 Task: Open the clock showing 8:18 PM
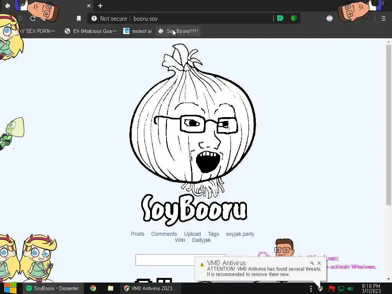point(371,289)
